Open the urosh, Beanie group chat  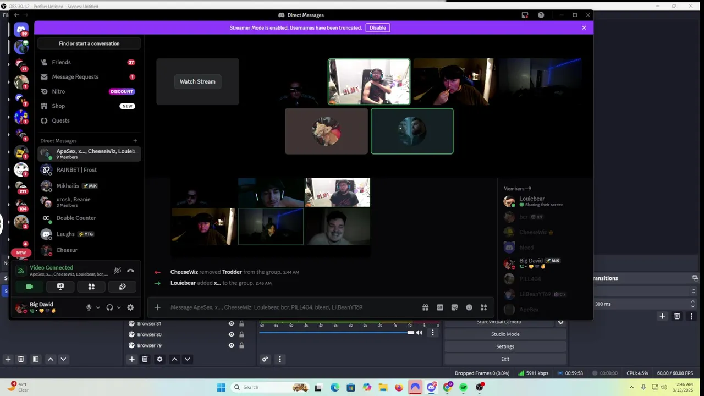pyautogui.click(x=89, y=202)
